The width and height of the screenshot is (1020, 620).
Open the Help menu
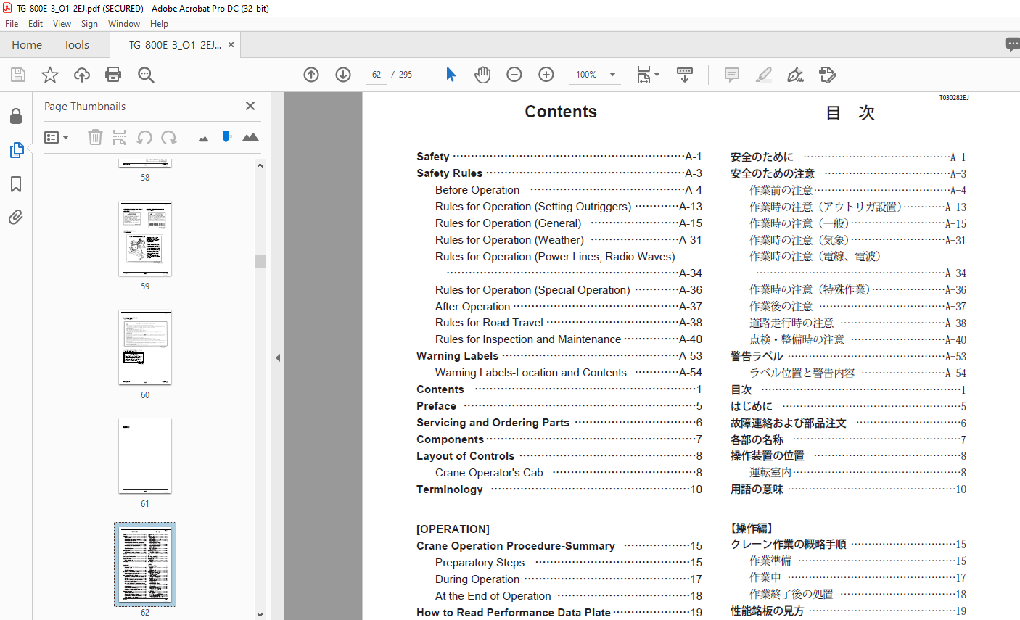tap(159, 24)
